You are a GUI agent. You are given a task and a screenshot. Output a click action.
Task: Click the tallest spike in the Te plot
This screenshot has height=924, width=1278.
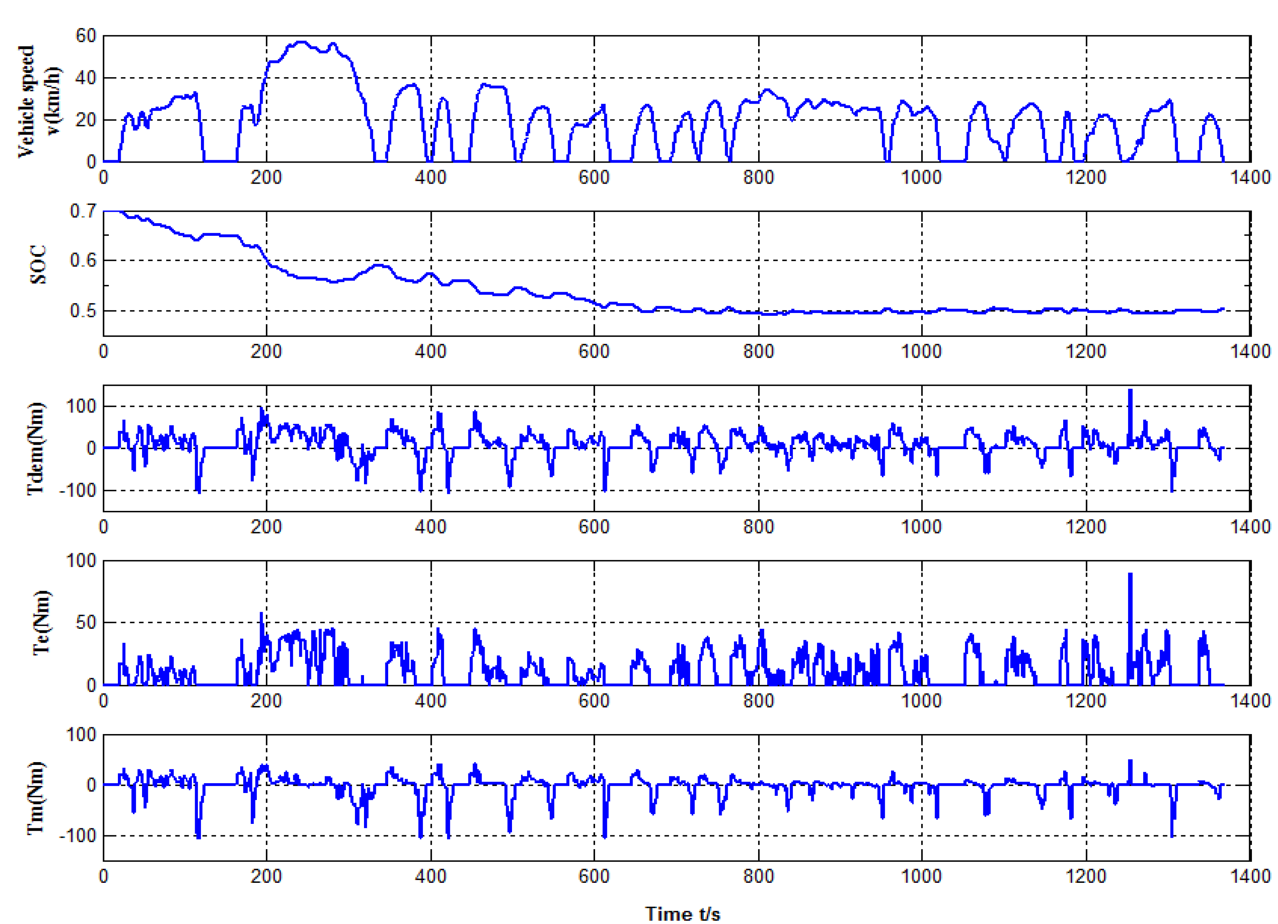[x=1130, y=576]
